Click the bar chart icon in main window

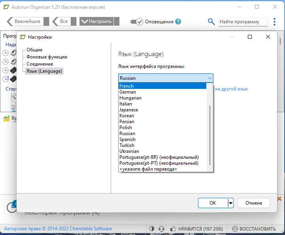click(x=6, y=118)
